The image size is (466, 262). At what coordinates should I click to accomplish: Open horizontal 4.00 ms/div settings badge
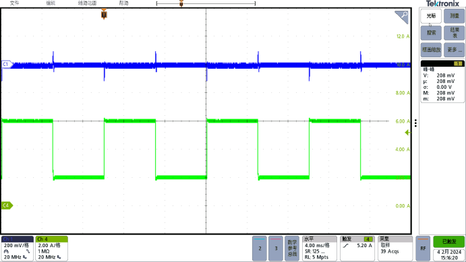pyautogui.click(x=320, y=249)
